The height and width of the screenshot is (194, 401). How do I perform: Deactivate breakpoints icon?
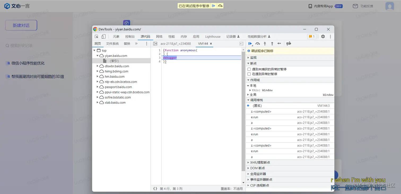(x=289, y=44)
